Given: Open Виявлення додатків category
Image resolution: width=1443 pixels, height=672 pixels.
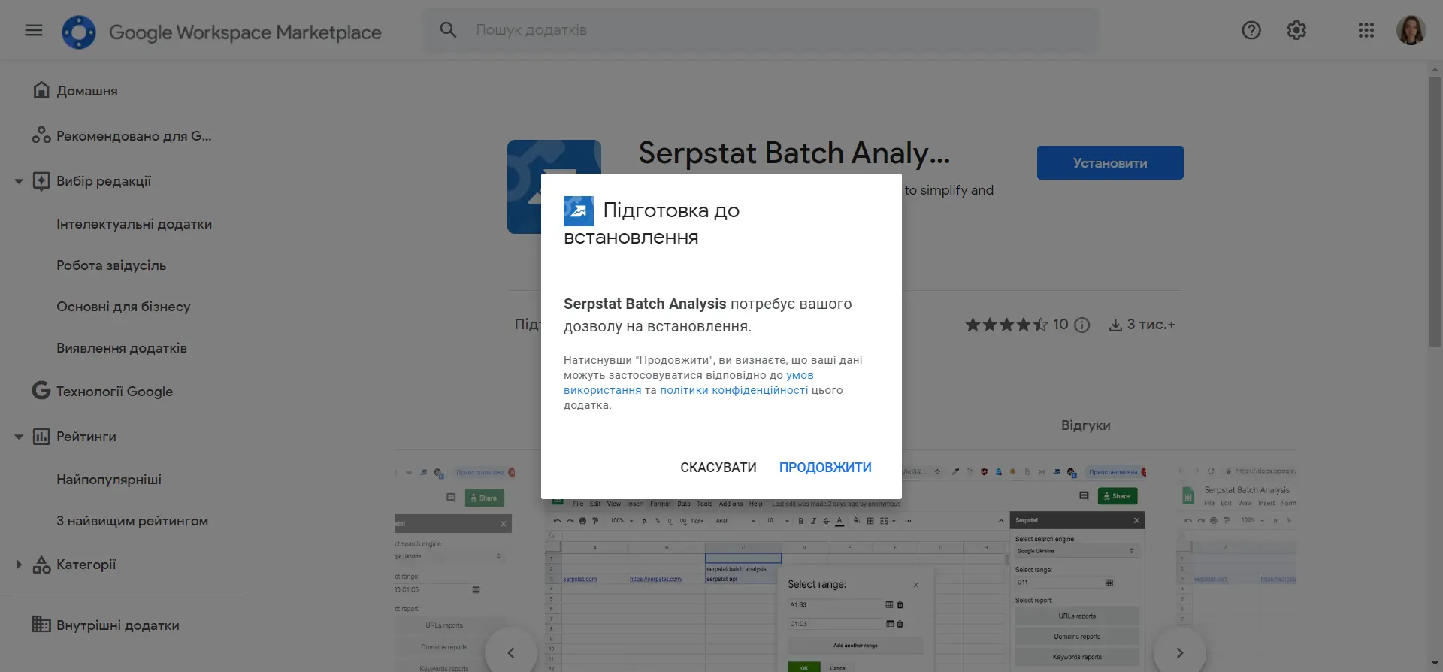Looking at the screenshot, I should 122,348.
